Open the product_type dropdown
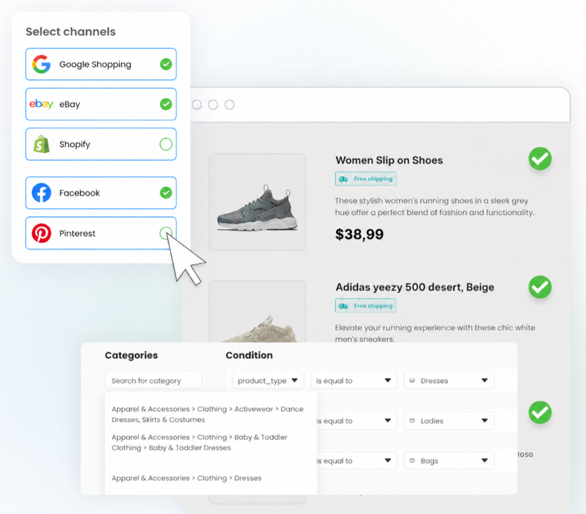586x514 pixels. (x=267, y=380)
